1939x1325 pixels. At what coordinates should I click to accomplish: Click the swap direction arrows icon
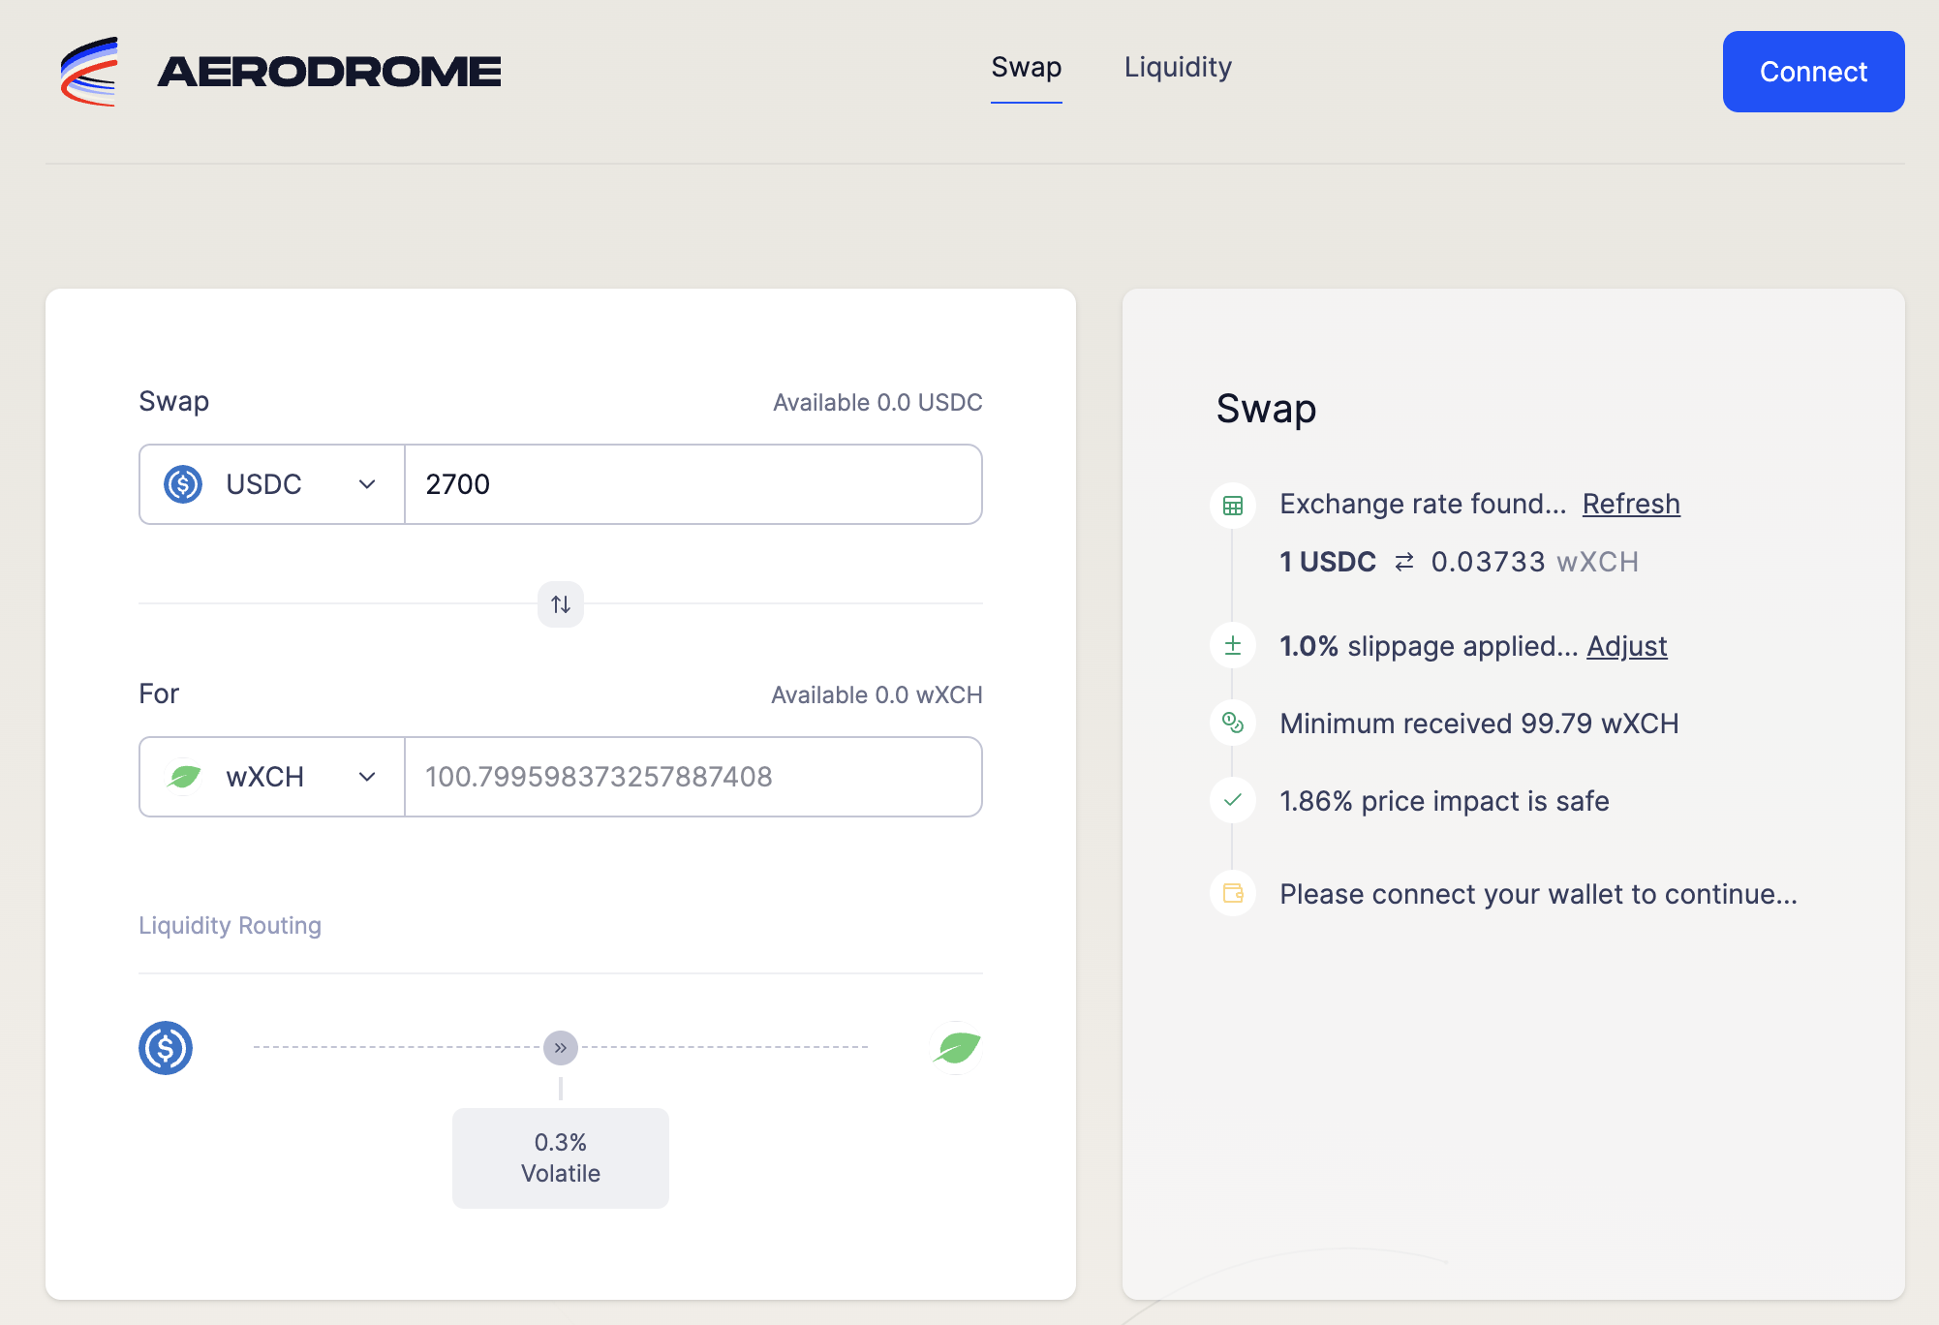coord(561,604)
